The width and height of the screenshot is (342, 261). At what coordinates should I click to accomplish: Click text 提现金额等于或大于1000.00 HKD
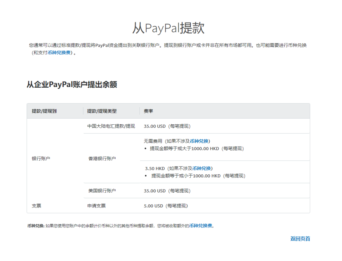[x=184, y=149]
